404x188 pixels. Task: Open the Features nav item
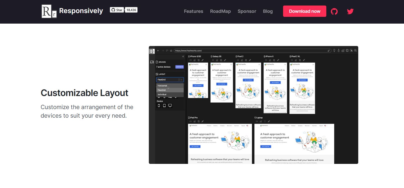194,11
